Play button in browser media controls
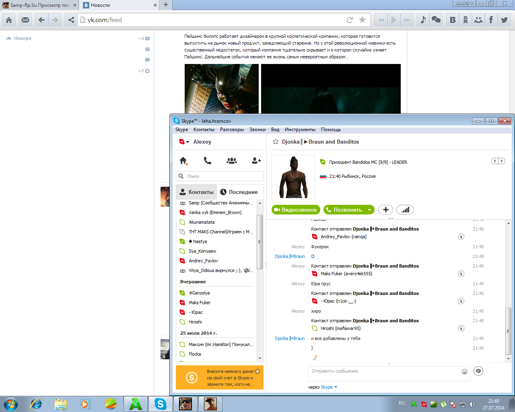The width and height of the screenshot is (515, 412). pos(394,20)
